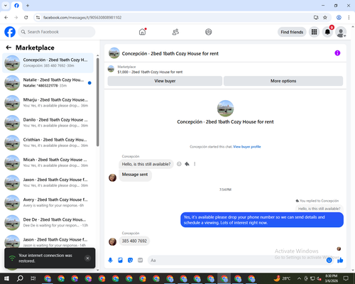Bookmark this page with the star icon
Screen dimensions: 355x284
(x=325, y=18)
